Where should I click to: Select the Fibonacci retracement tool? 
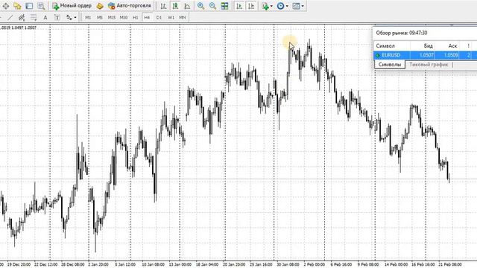(34, 18)
